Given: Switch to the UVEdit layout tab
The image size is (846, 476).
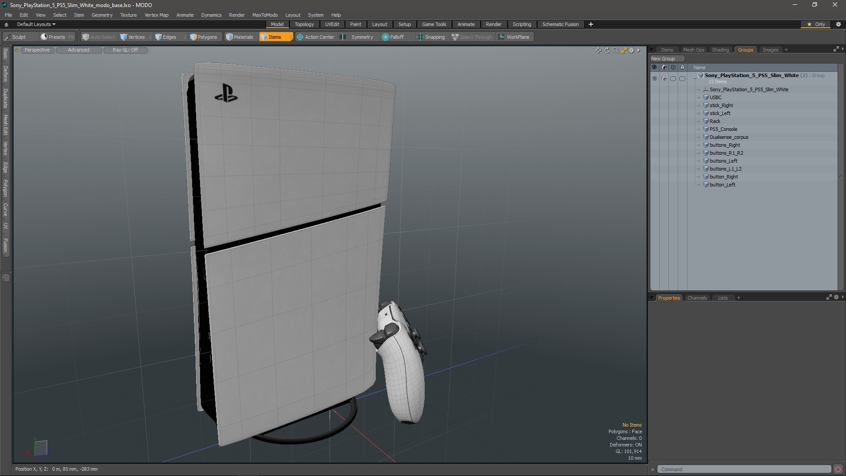Looking at the screenshot, I should coord(332,24).
